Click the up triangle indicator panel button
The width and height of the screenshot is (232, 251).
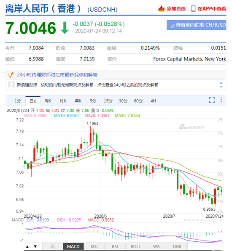coord(27,246)
